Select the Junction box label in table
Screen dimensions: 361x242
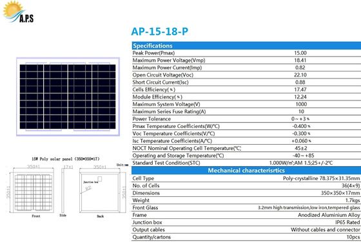tap(147, 223)
